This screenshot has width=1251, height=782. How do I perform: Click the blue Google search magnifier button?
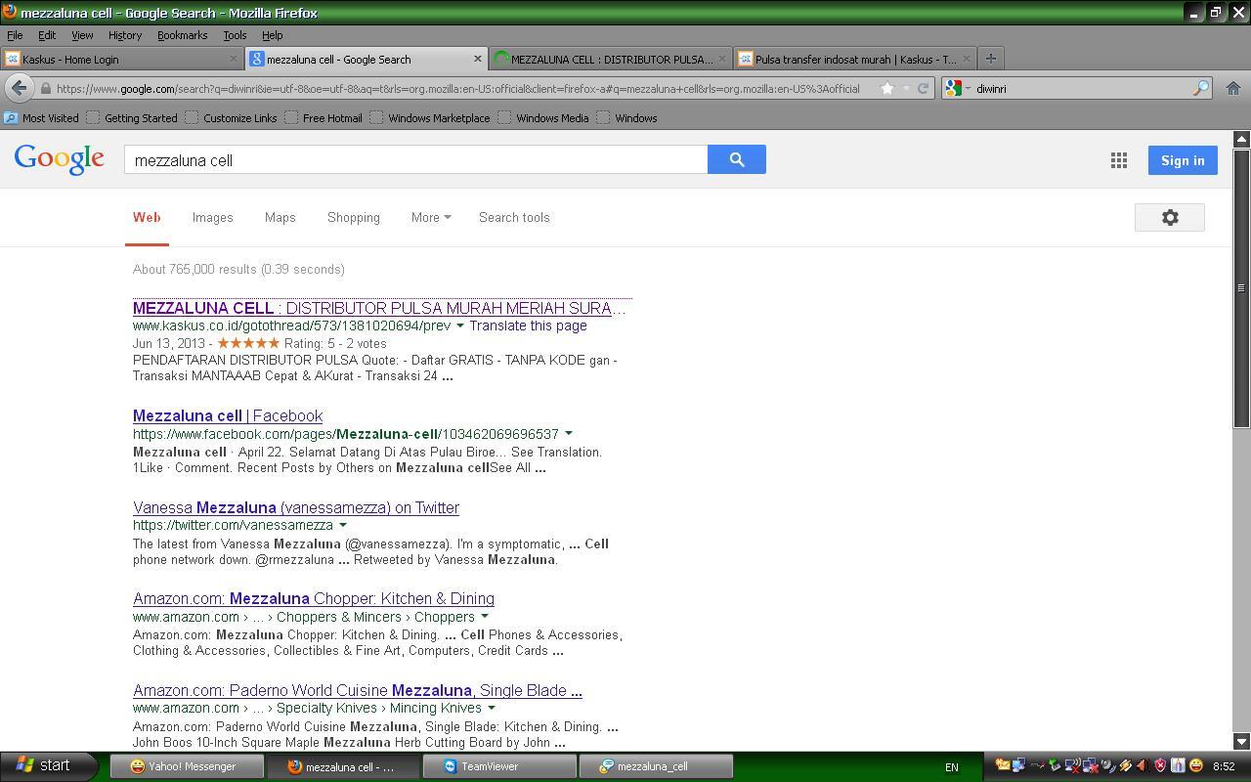click(x=737, y=159)
